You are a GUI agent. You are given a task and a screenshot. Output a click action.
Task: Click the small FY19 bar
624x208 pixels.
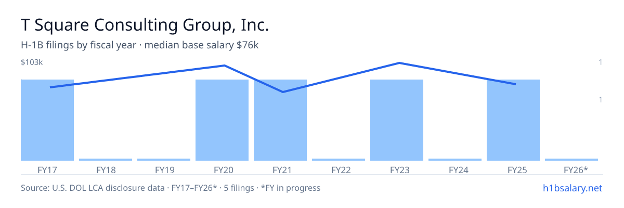click(164, 160)
